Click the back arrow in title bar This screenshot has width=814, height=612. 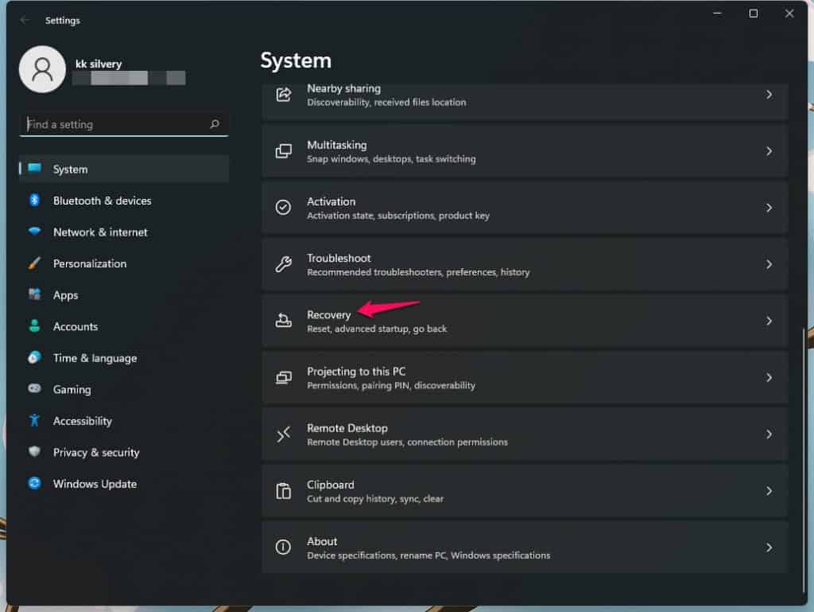(25, 20)
